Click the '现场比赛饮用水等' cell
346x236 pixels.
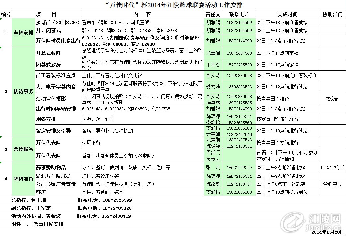click(142, 176)
